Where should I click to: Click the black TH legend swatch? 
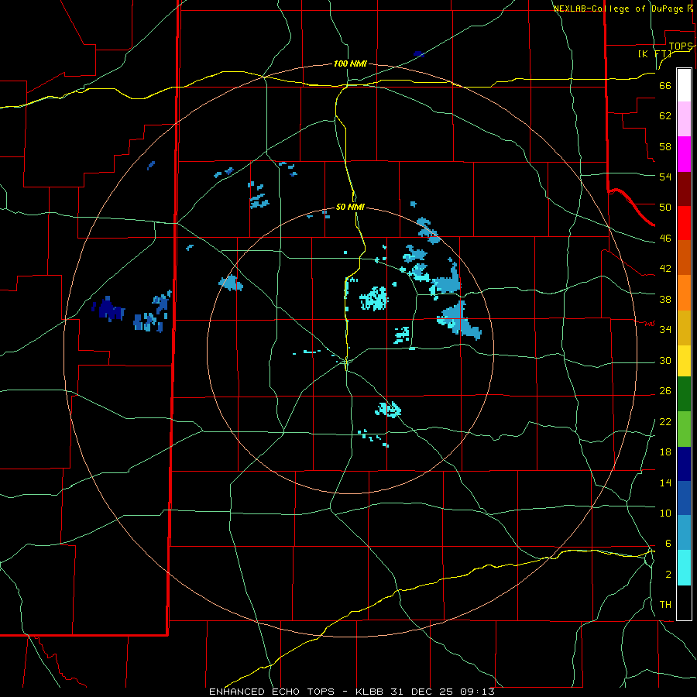[684, 603]
